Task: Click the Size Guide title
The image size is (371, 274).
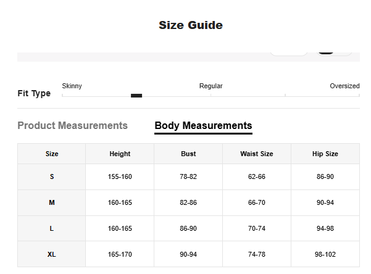Action: click(190, 25)
